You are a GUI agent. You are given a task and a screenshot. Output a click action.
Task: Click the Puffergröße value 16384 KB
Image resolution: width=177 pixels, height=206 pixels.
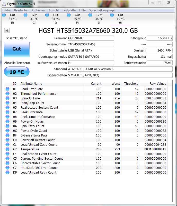(160, 38)
